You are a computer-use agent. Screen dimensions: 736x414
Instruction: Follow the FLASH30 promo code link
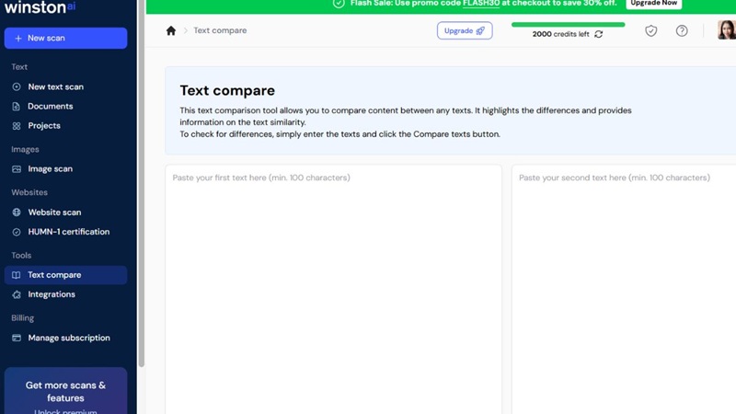[x=481, y=4]
